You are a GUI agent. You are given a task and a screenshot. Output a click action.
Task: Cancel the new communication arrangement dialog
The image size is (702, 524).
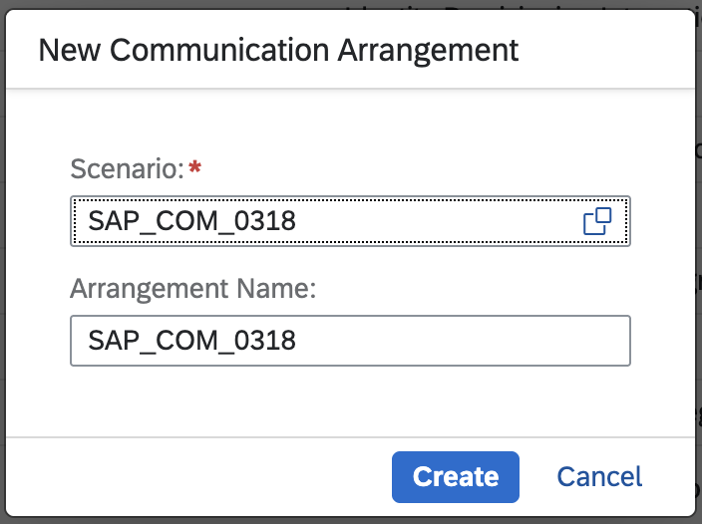(x=599, y=476)
